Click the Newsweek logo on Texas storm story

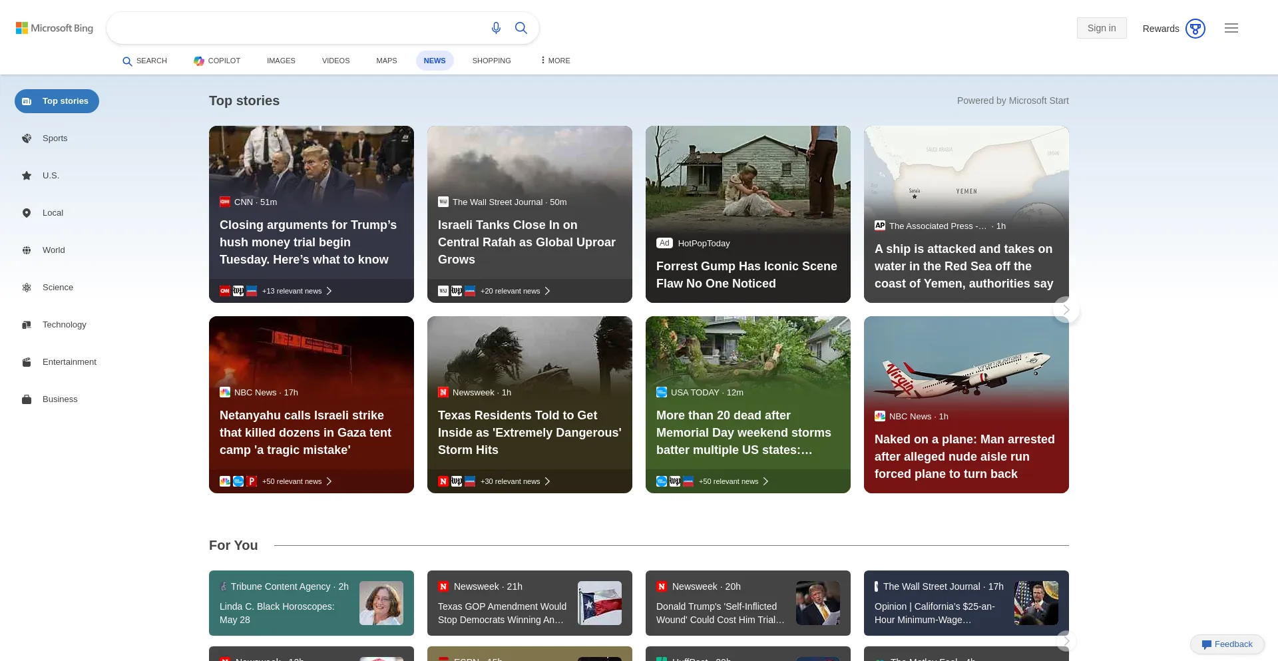(x=443, y=392)
